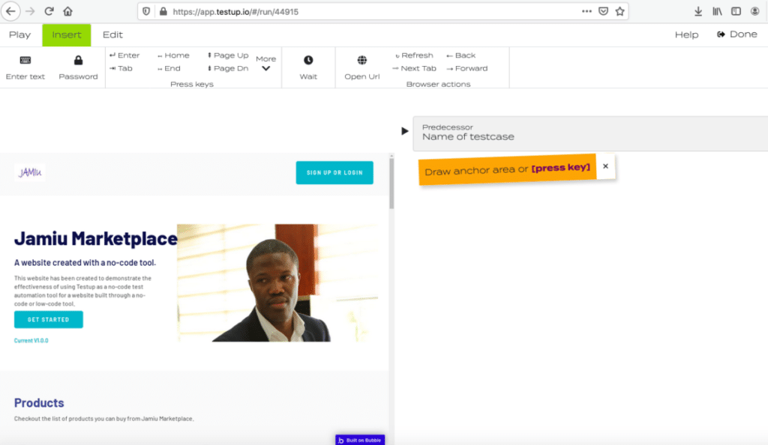Click the Products heading
The image size is (768, 445).
tap(39, 402)
